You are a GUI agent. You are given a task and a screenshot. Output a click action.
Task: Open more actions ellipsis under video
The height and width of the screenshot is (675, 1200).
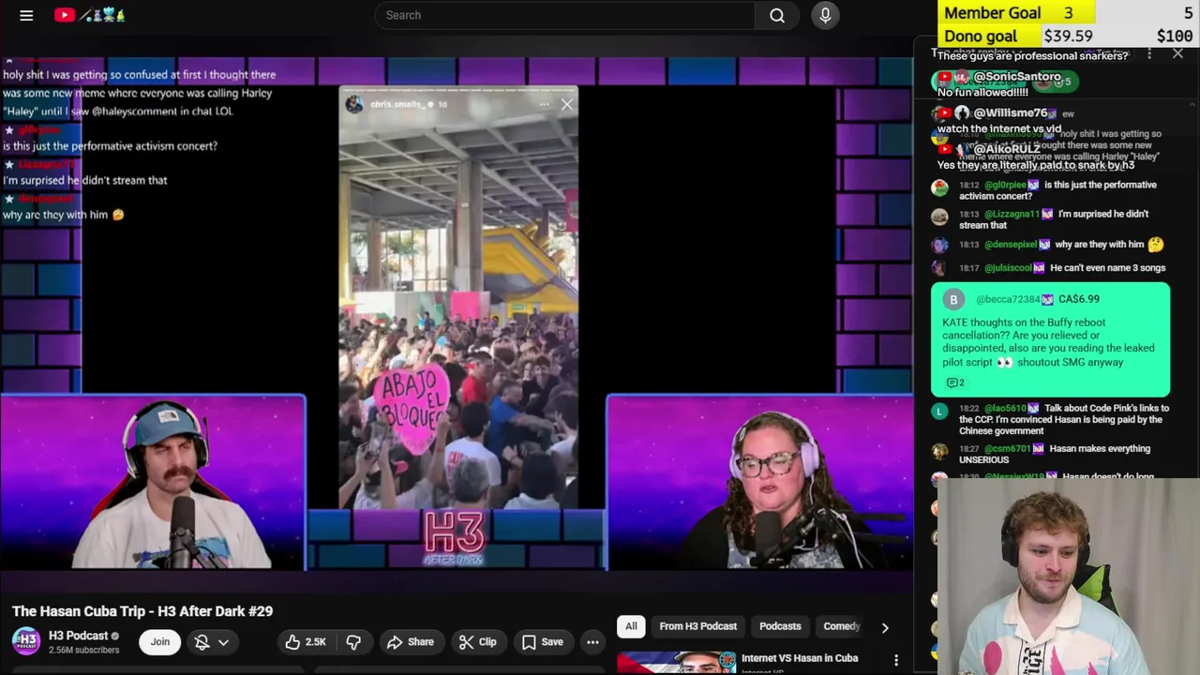pyautogui.click(x=592, y=642)
